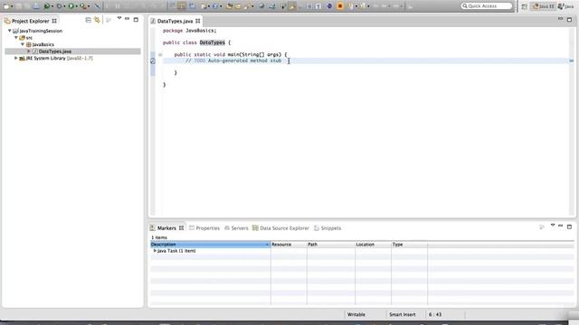
Task: Toggle Show Whitespace Characters button
Action: point(318,6)
